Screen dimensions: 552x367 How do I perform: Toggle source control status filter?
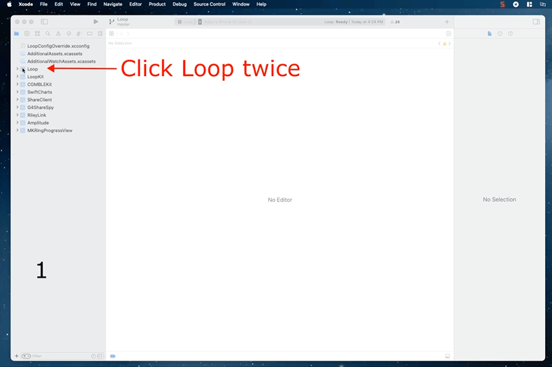[100, 356]
